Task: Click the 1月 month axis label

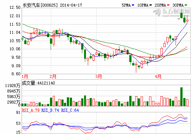Action: (x=25, y=77)
